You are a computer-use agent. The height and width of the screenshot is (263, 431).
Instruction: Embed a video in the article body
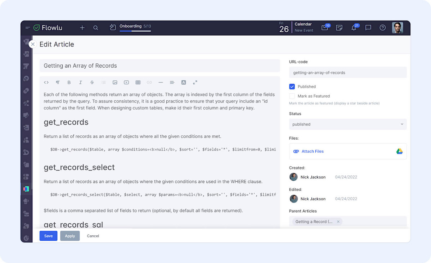126,82
